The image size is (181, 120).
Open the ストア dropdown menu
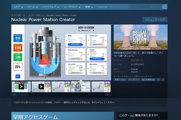coord(18,7)
